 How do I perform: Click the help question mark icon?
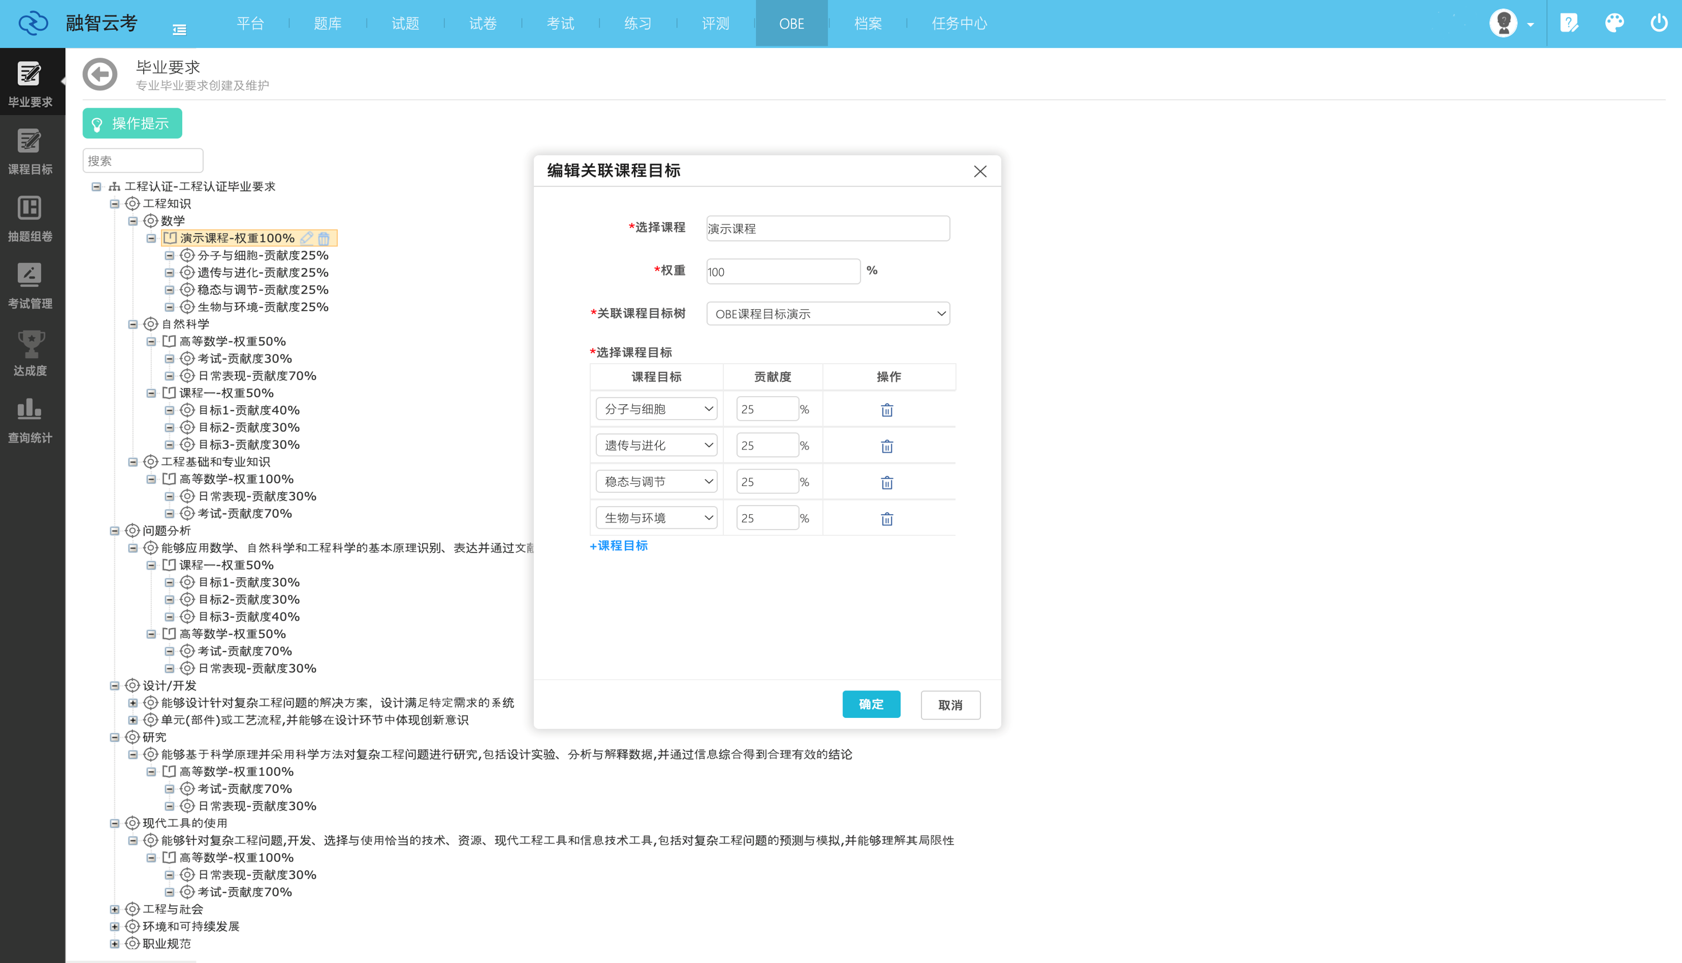(x=1568, y=22)
